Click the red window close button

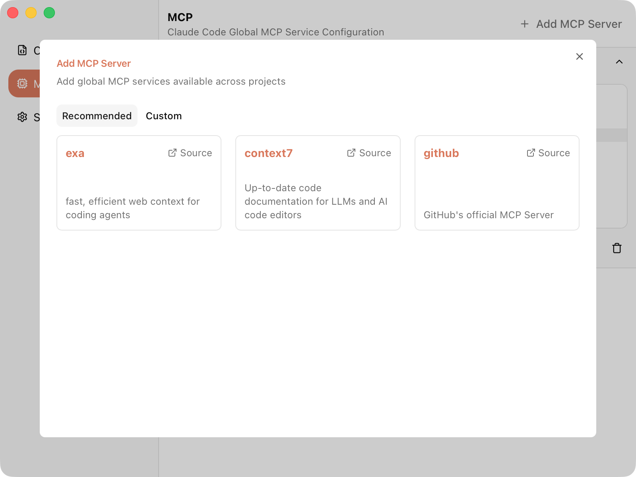(13, 13)
